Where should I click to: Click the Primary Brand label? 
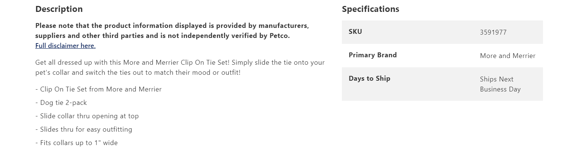(372, 55)
